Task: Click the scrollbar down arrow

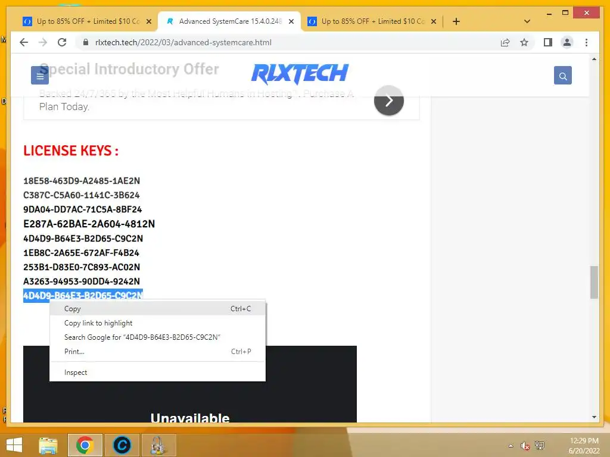Action: (x=594, y=417)
